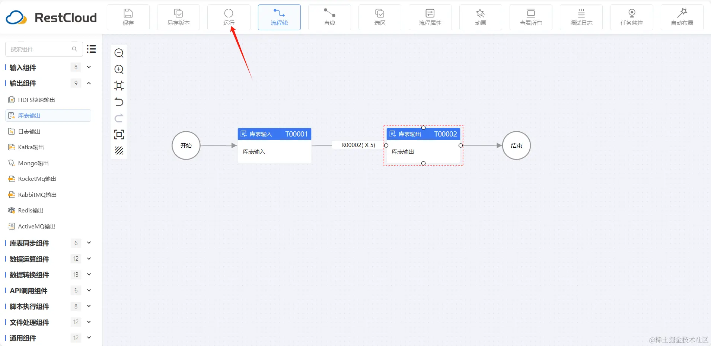
Task: Expand the 库表同步组件 category
Action: [89, 243]
